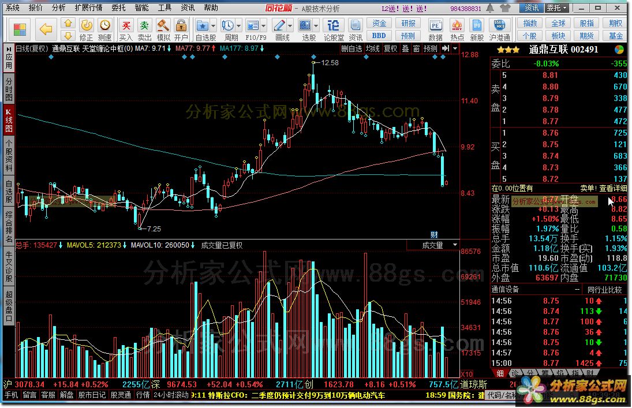Open the 报价 menu
The height and width of the screenshot is (408, 632).
click(x=35, y=8)
